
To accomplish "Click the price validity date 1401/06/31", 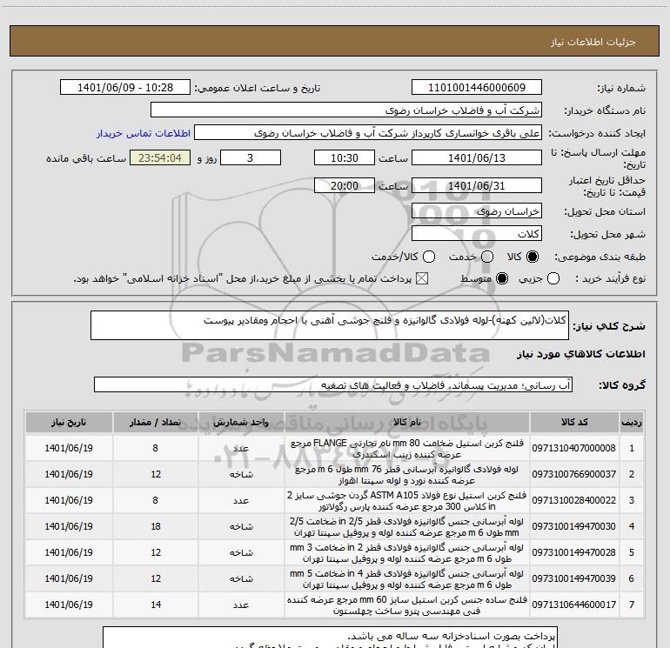I will tap(477, 185).
